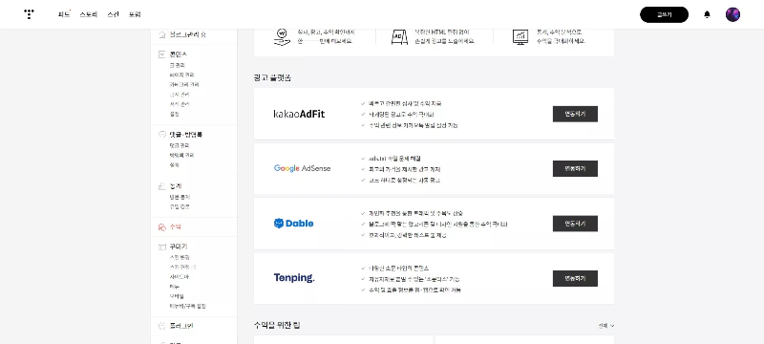Open 메뉴바/구독 설정 in the sidebar

pyautogui.click(x=187, y=306)
